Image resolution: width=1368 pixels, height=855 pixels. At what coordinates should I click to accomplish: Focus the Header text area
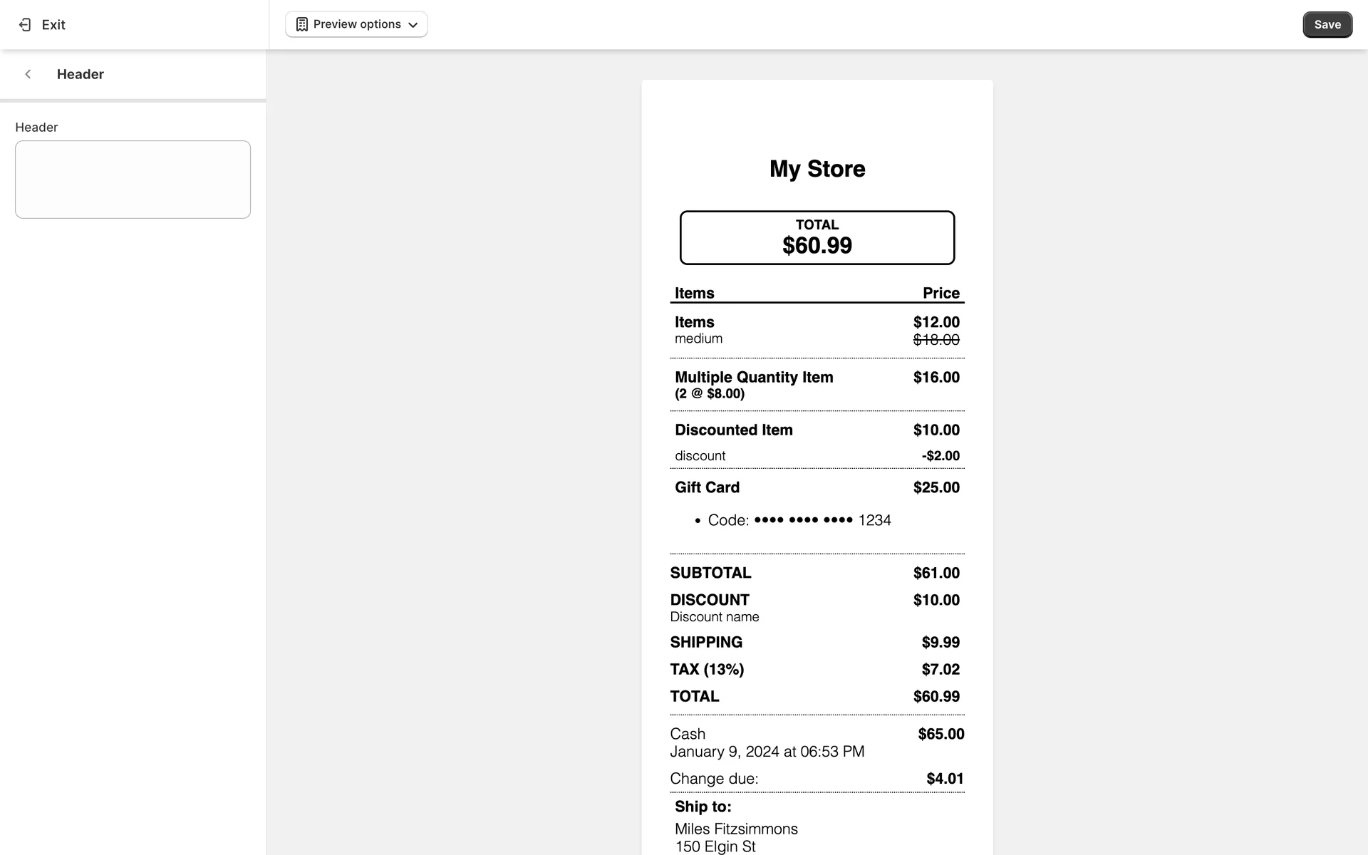(x=133, y=180)
